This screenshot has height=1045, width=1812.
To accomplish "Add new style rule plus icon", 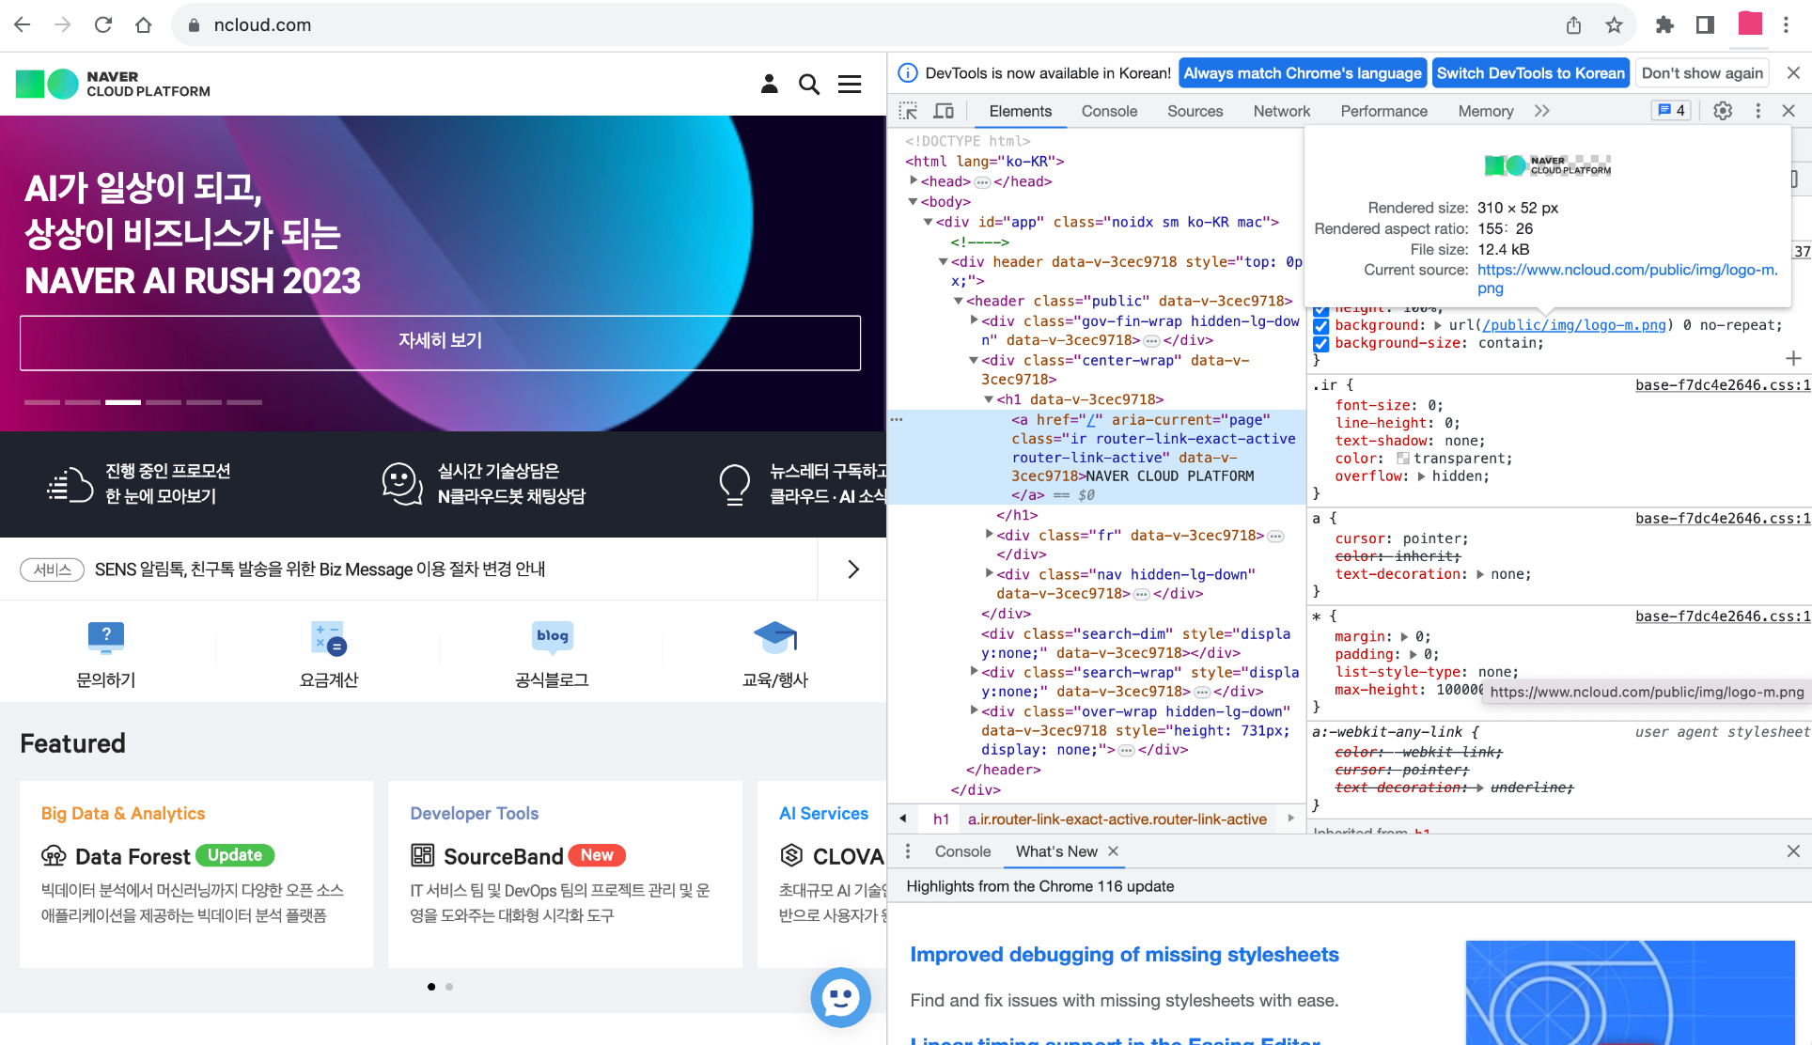I will [1793, 358].
